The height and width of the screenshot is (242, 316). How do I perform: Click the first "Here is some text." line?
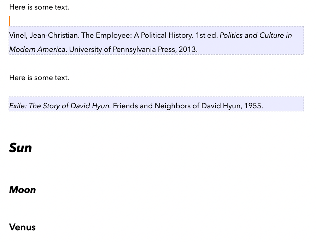click(x=39, y=7)
